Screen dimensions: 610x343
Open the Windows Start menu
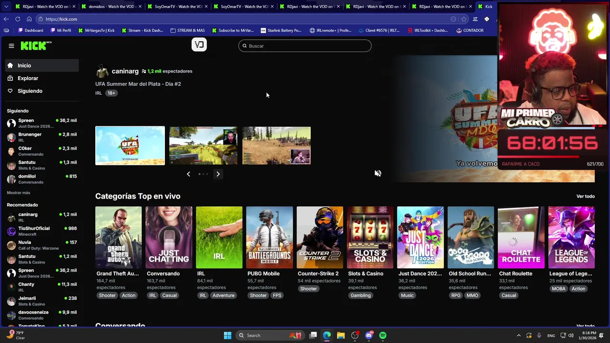pyautogui.click(x=227, y=335)
